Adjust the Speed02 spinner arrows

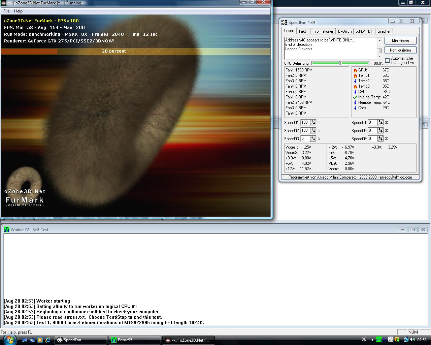pyautogui.click(x=313, y=130)
